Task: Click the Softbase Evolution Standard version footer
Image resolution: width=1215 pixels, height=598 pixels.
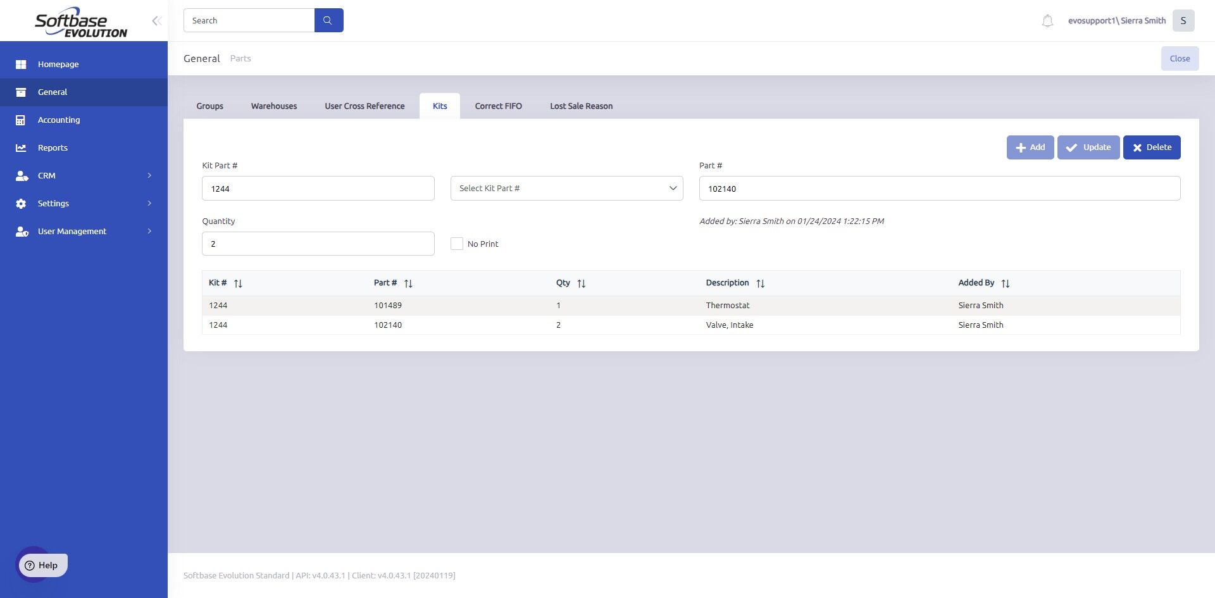Action: pos(320,576)
